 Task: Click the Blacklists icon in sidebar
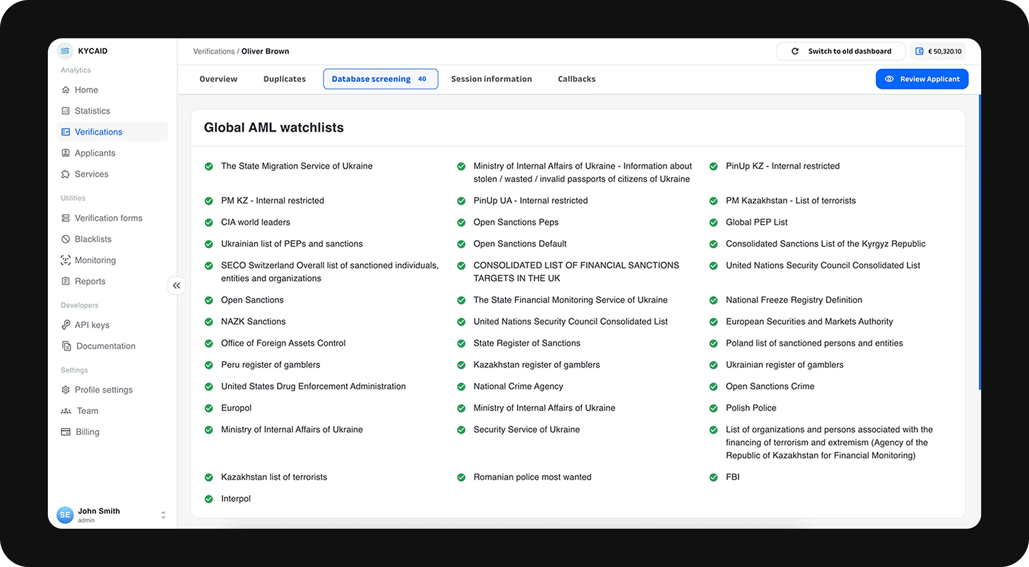pyautogui.click(x=65, y=239)
